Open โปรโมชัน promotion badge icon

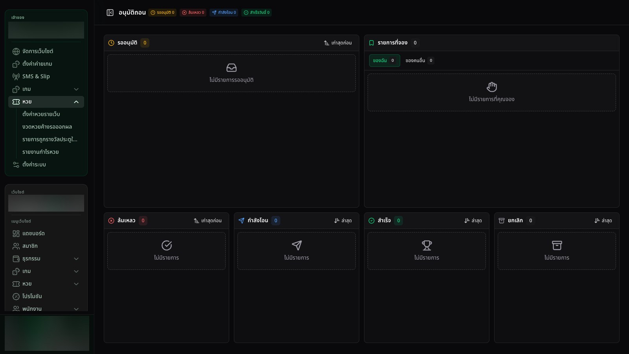tap(16, 297)
